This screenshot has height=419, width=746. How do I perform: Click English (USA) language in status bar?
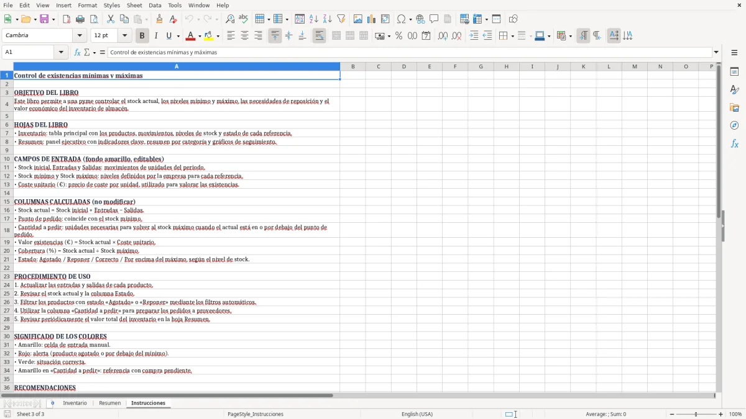pyautogui.click(x=417, y=414)
